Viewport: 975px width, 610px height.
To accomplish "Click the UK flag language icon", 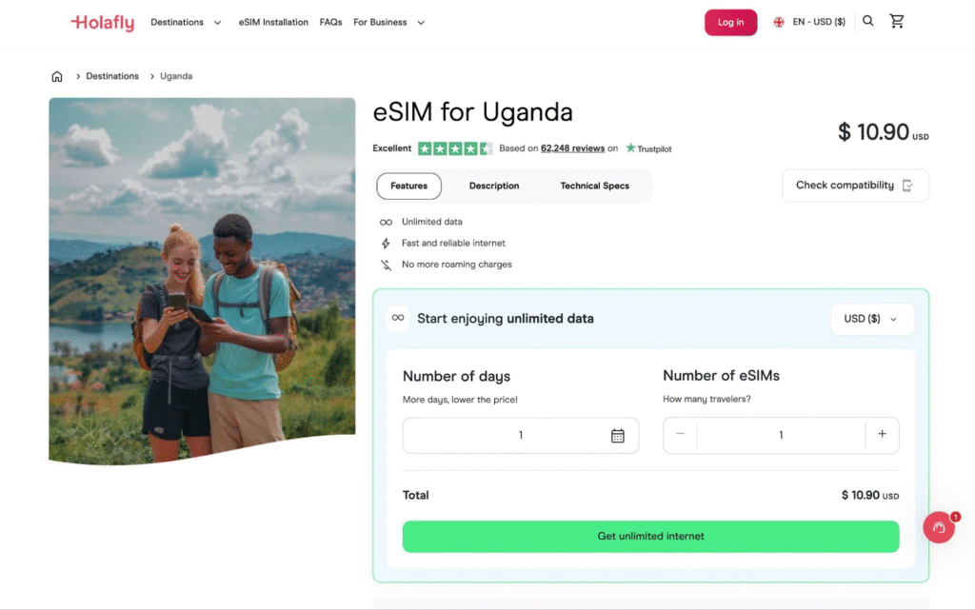I will click(x=779, y=22).
